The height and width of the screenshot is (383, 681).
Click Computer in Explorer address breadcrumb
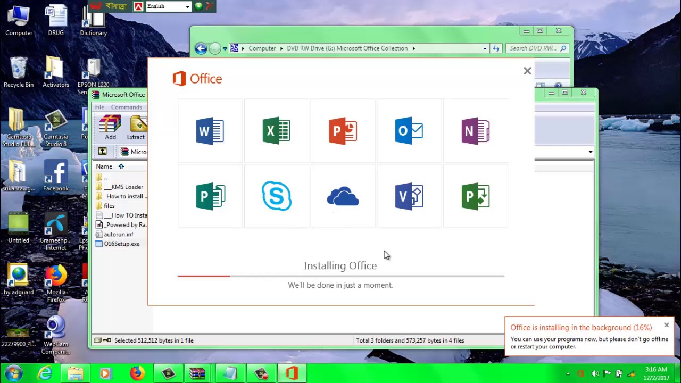click(x=262, y=48)
